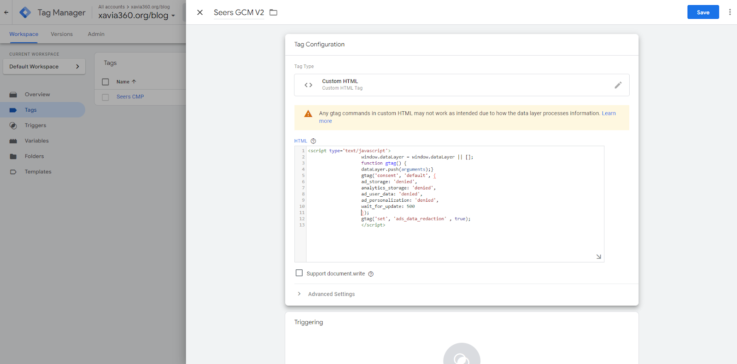The width and height of the screenshot is (737, 364).
Task: Click the Tag Manager logo
Action: click(x=25, y=12)
